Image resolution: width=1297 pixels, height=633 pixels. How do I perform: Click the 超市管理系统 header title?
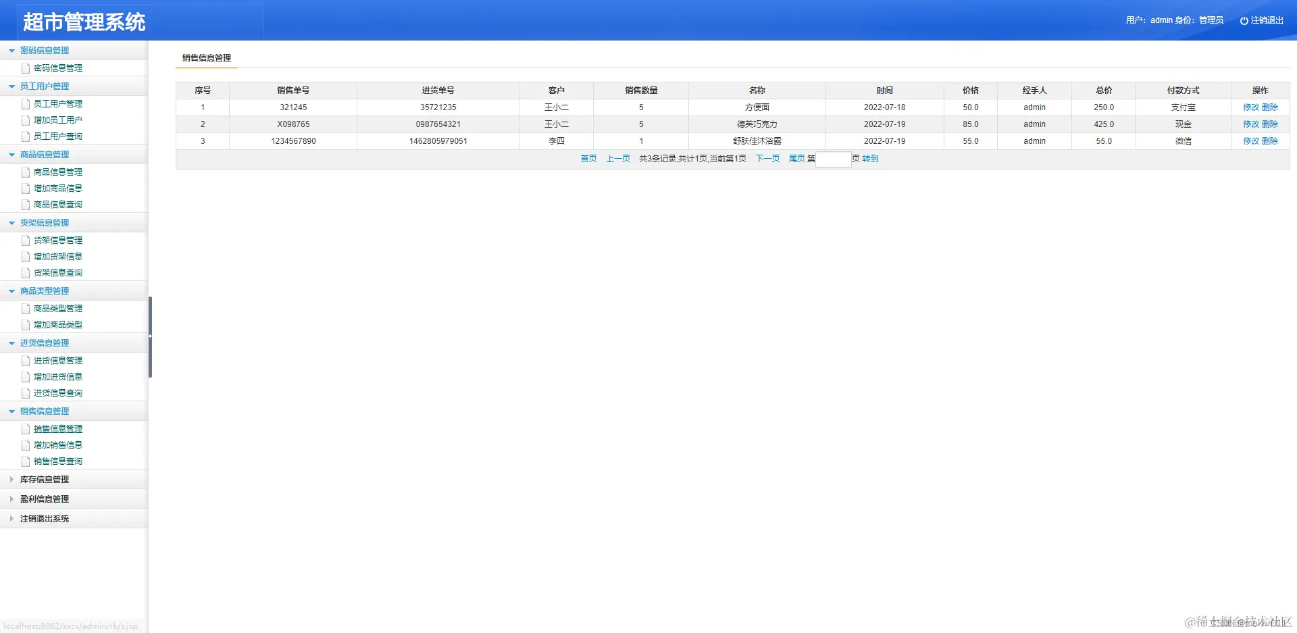(84, 22)
